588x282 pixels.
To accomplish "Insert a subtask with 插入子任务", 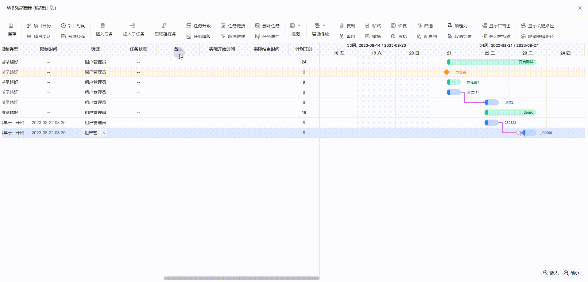I will click(x=133, y=26).
